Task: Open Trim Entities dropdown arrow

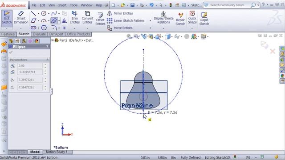Action: click(x=74, y=28)
